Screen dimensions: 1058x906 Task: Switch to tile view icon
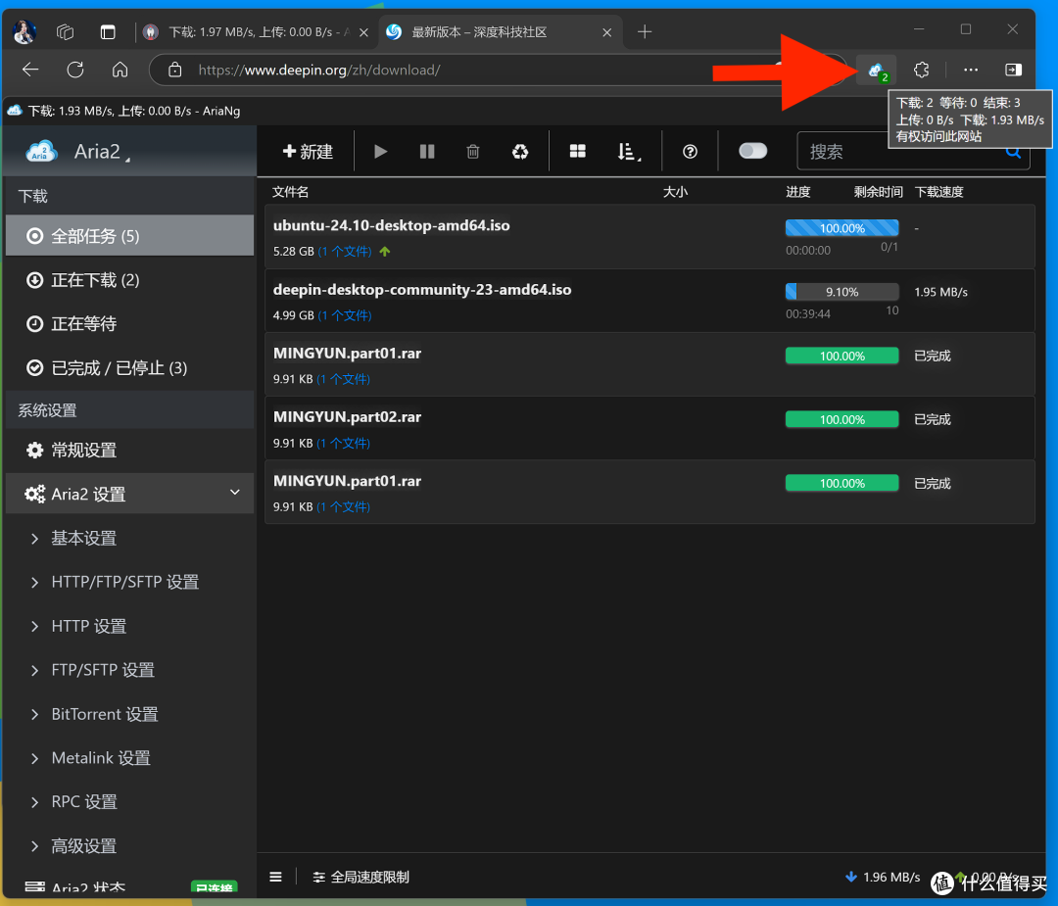[577, 151]
